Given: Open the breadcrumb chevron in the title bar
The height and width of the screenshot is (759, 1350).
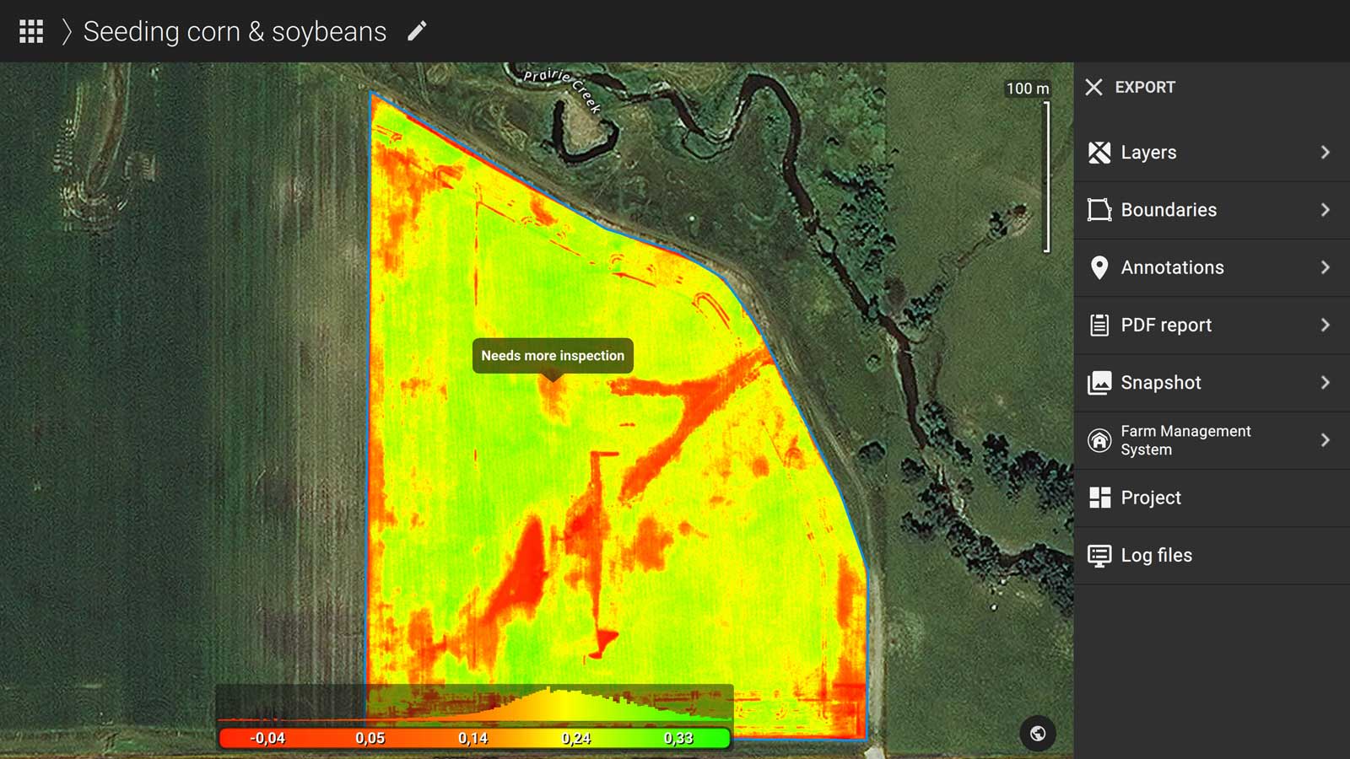Looking at the screenshot, I should (64, 31).
